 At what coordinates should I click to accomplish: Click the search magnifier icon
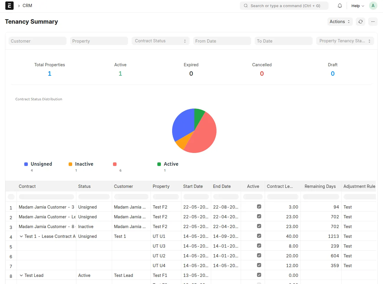click(x=246, y=6)
